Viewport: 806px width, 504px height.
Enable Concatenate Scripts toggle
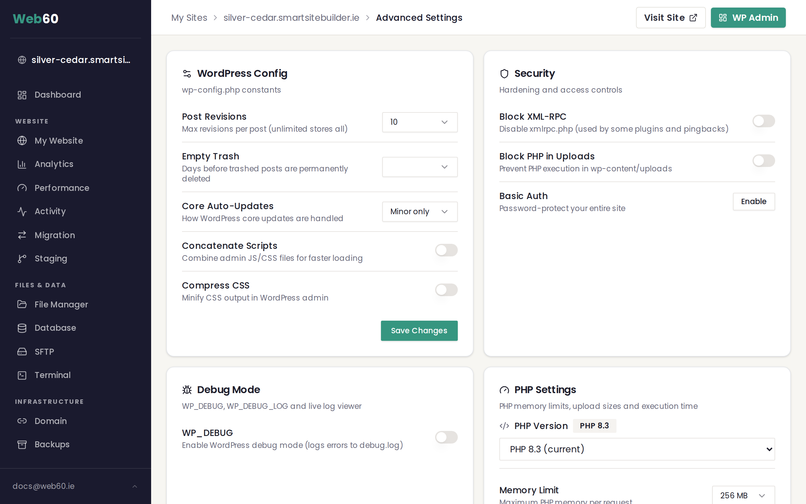coord(446,250)
